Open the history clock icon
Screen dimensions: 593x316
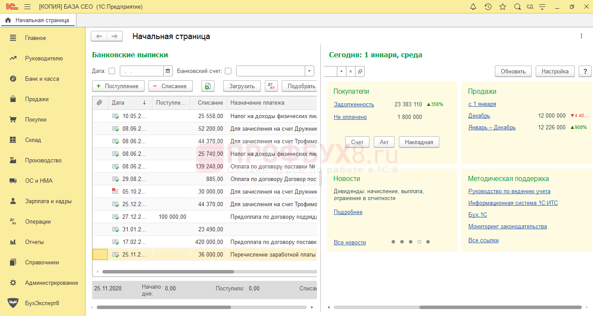coord(488,7)
